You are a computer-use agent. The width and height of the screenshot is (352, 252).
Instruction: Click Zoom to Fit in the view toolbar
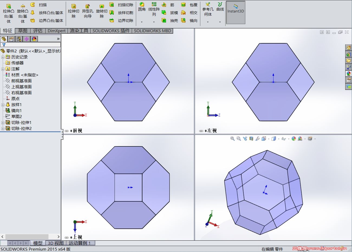[x=232, y=139]
